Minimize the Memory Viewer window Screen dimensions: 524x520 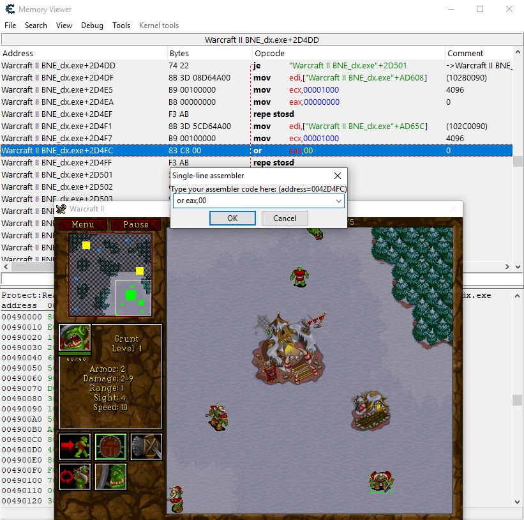451,9
